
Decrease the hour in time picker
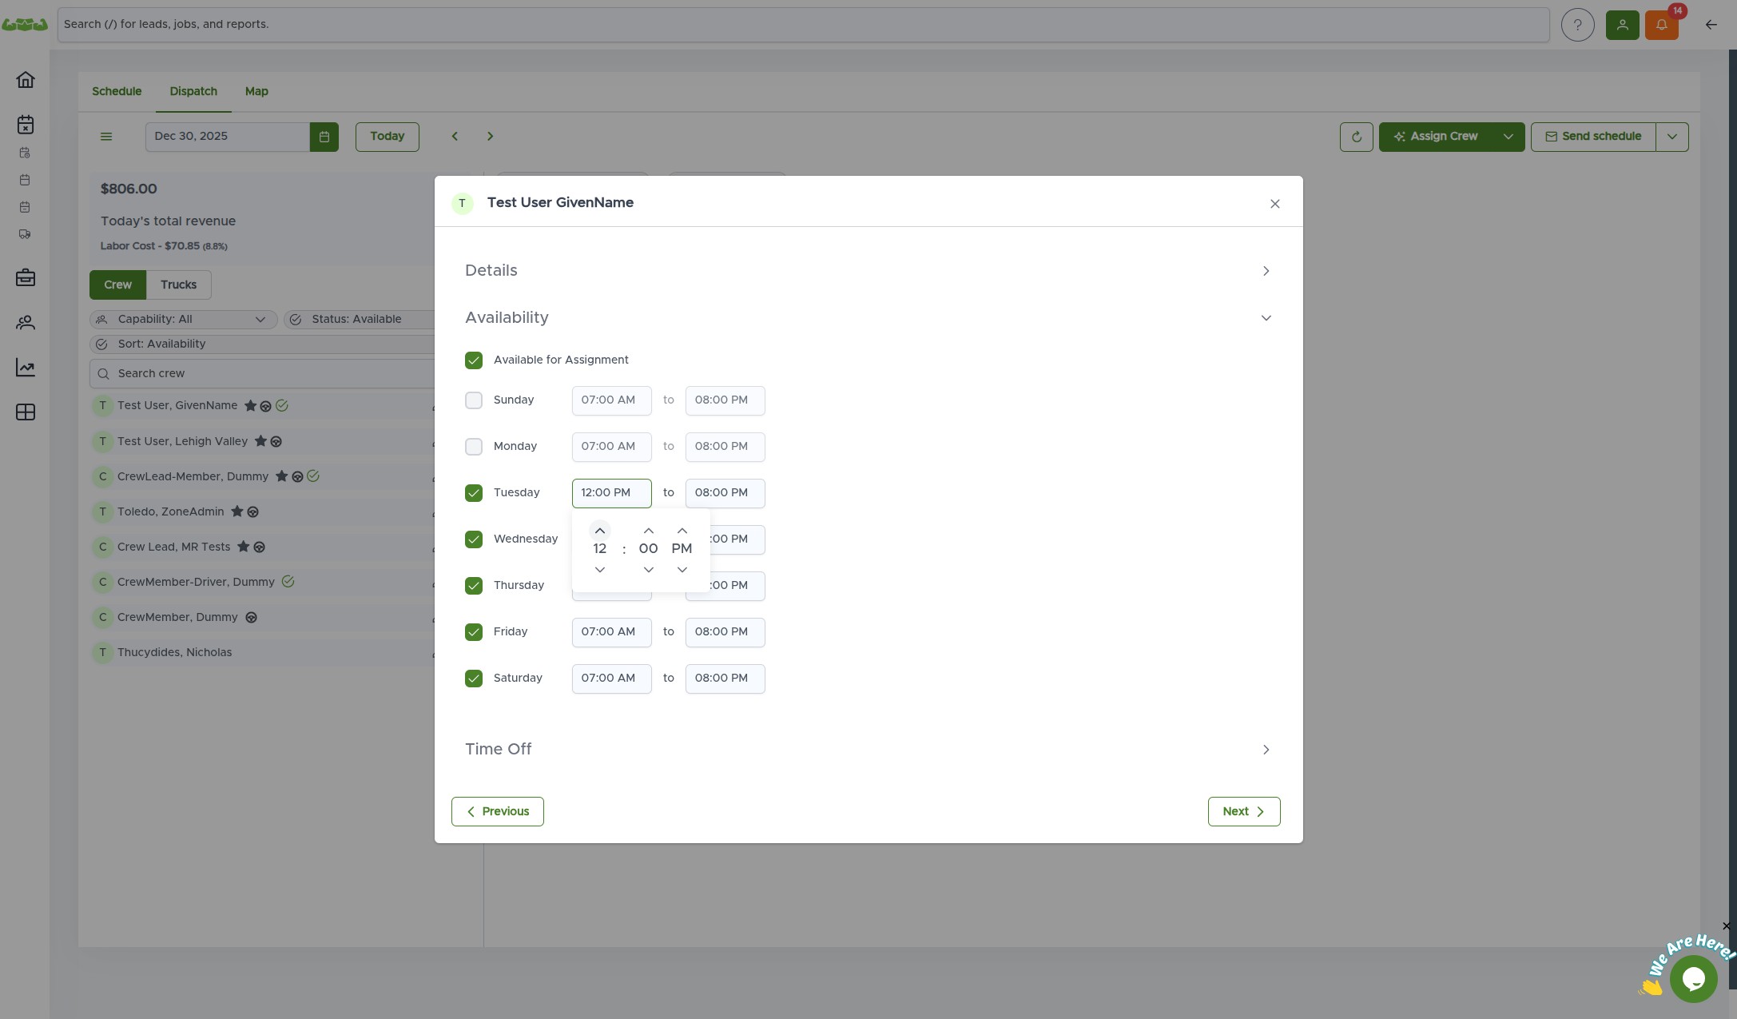click(x=600, y=570)
